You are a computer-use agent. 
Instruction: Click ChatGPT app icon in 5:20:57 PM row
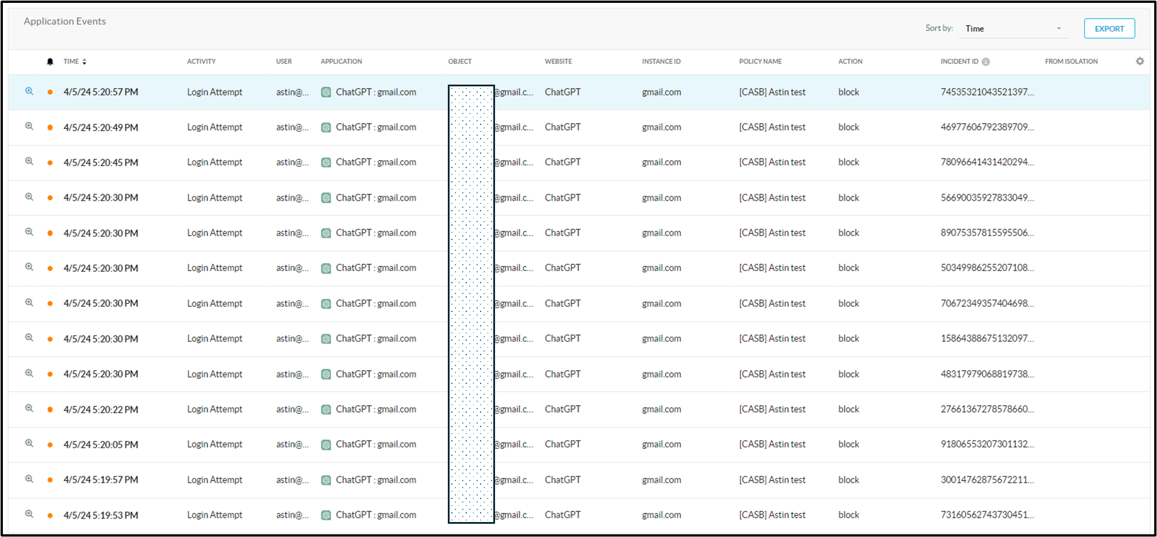point(326,92)
